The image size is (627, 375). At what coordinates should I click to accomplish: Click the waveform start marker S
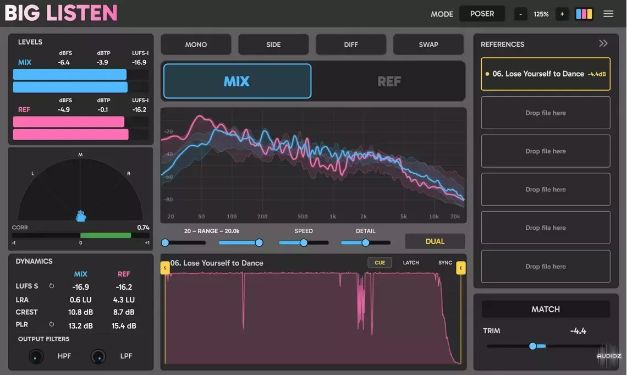(x=165, y=268)
